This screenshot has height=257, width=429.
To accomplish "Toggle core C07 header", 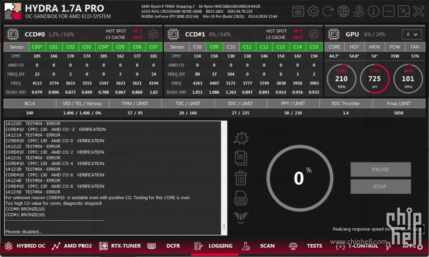I will [154, 47].
